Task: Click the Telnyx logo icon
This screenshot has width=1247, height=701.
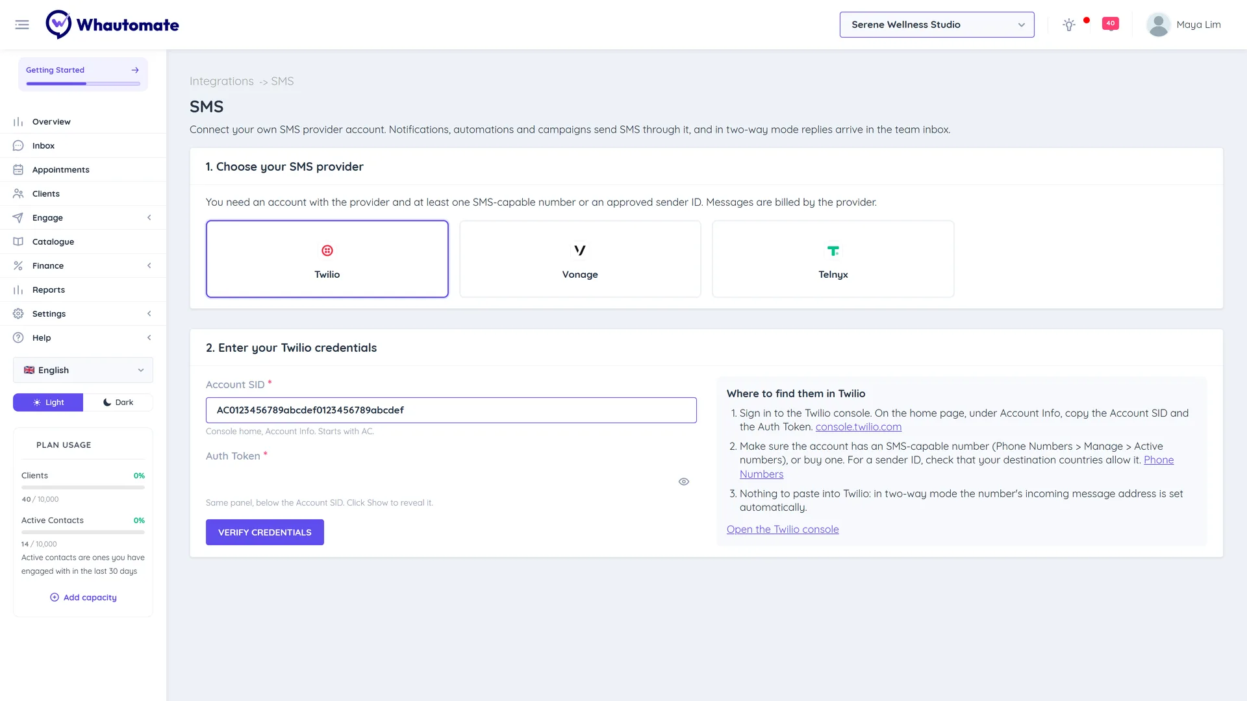Action: [833, 251]
